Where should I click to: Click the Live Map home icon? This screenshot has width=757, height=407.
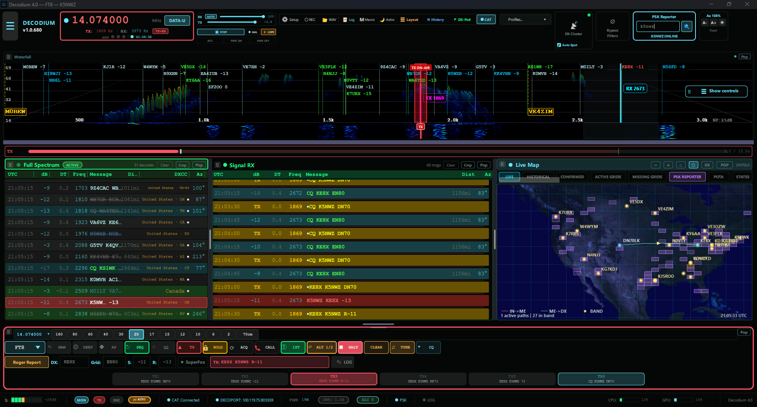point(681,165)
